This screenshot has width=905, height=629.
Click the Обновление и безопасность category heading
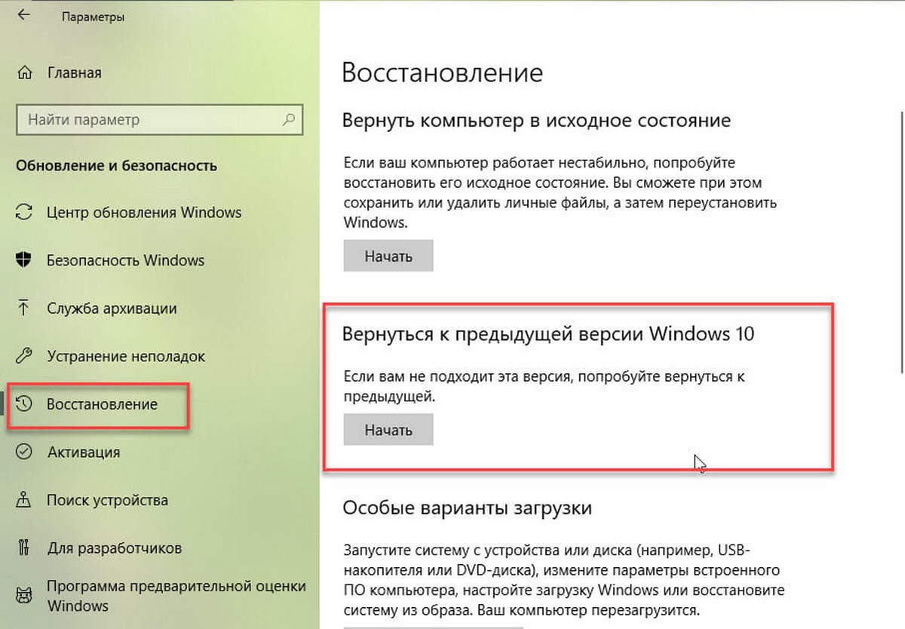pyautogui.click(x=116, y=165)
